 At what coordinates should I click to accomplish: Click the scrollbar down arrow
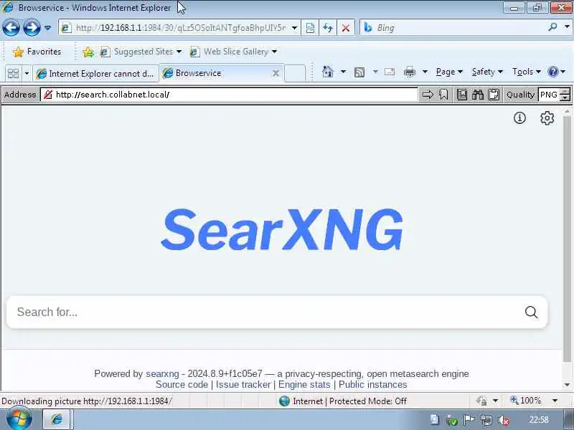pyautogui.click(x=568, y=385)
